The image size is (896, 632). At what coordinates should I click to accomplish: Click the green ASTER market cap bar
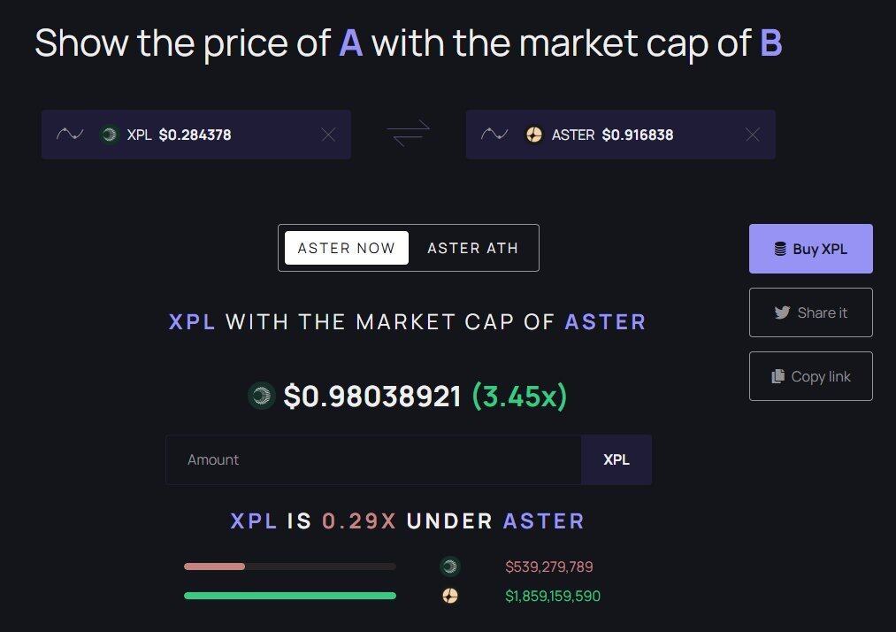(x=289, y=596)
